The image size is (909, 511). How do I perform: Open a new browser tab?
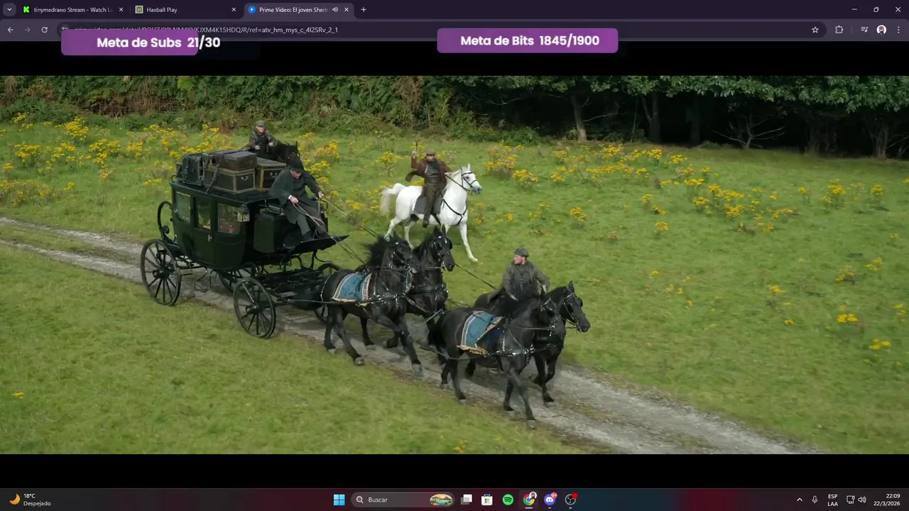click(364, 9)
